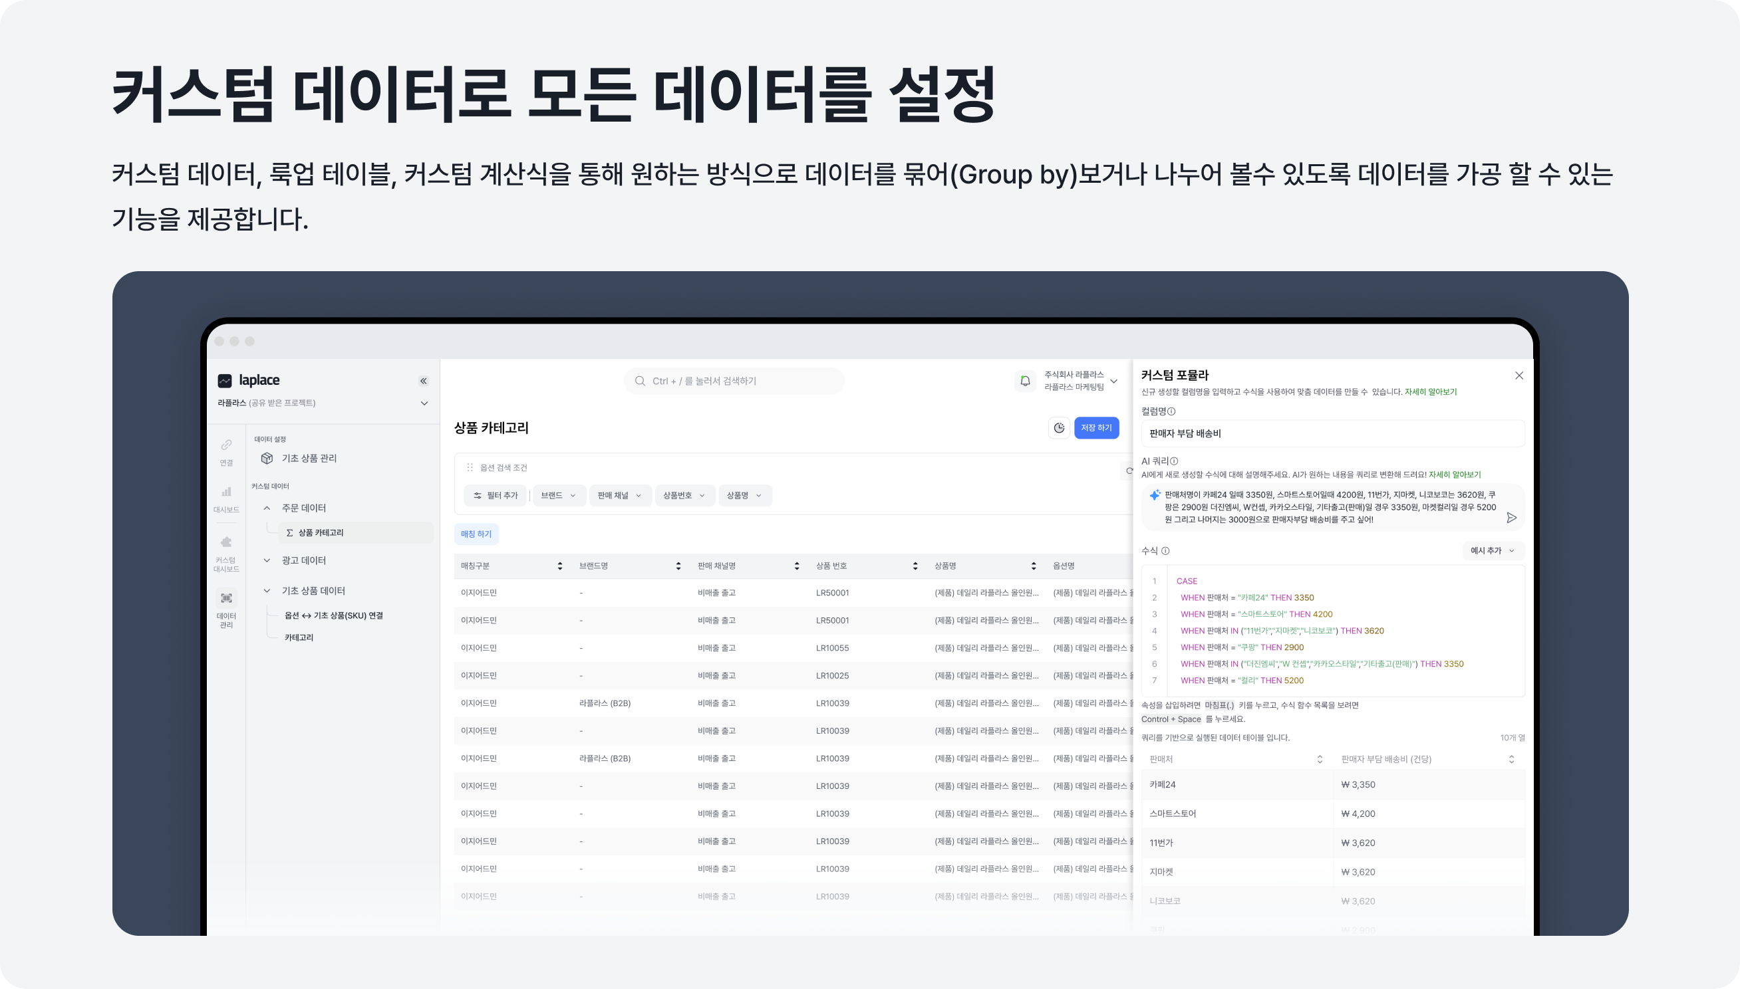
Task: Select the 커스텀 대시보드 puzzle icon
Action: pos(225,542)
